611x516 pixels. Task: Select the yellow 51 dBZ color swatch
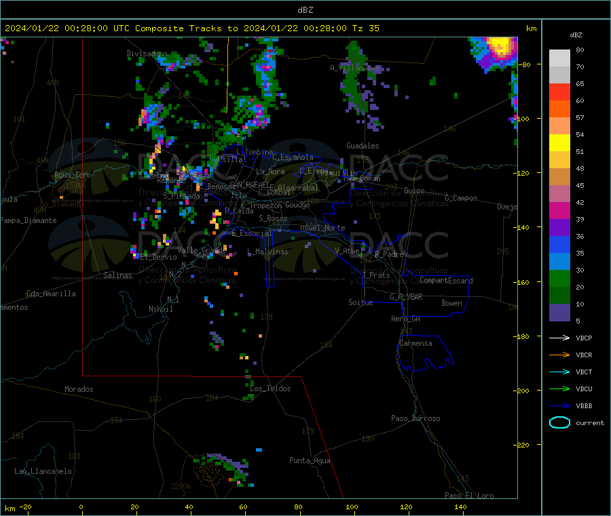(x=559, y=143)
